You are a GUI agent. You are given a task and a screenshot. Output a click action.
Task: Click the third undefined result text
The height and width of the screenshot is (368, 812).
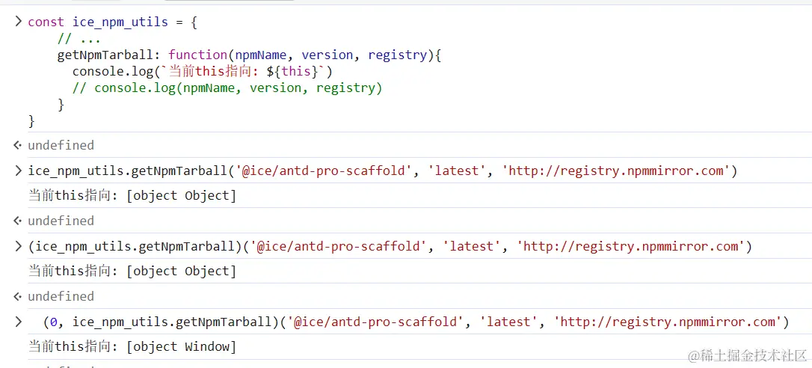click(x=61, y=296)
